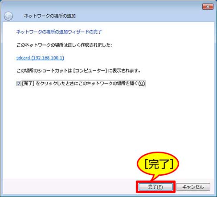
Task: Click the (O) accelerator at checkbox label end
Action: pyautogui.click(x=141, y=84)
